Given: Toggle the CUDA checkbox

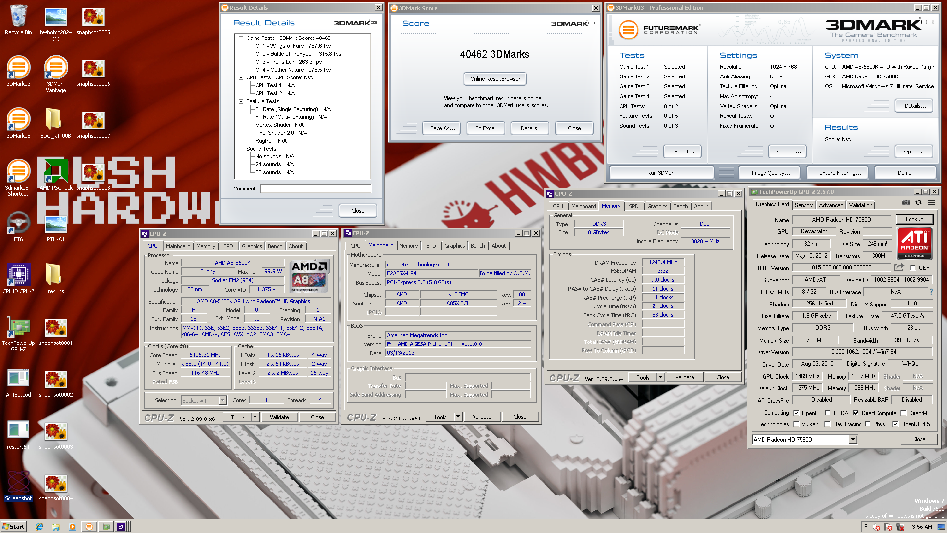Looking at the screenshot, I should pyautogui.click(x=828, y=413).
